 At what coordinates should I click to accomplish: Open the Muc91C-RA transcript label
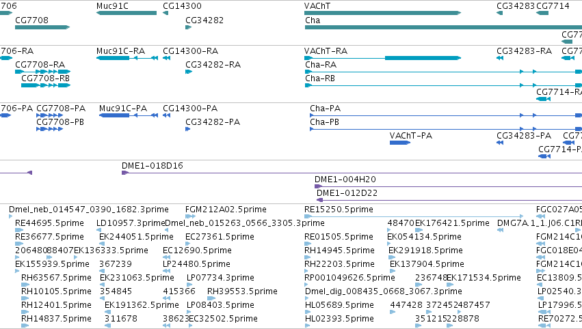pyautogui.click(x=120, y=51)
